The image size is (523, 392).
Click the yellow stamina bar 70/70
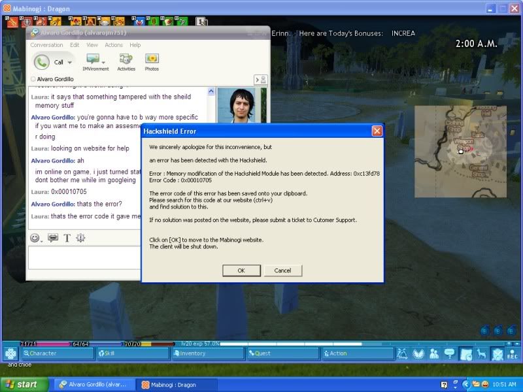point(149,344)
